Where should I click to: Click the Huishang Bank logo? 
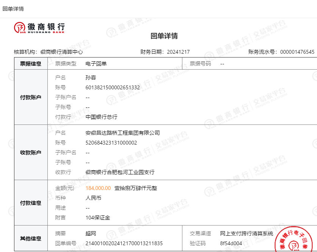[x=39, y=28]
